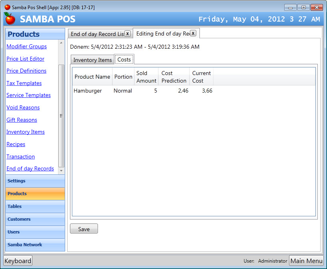This screenshot has height=269, width=327.
Task: Open Void Reasons link
Action: tap(23, 107)
